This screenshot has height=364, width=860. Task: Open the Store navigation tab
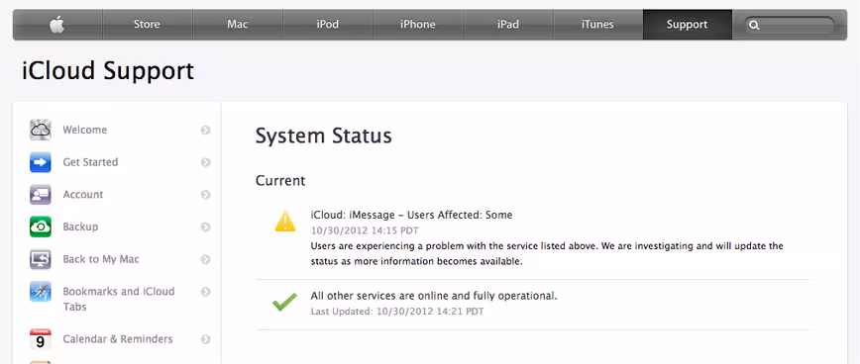(x=147, y=25)
